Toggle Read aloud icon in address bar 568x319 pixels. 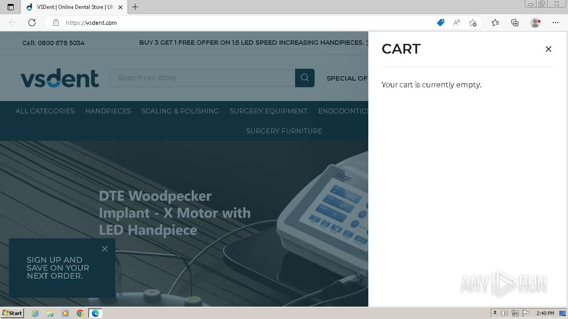tap(457, 23)
